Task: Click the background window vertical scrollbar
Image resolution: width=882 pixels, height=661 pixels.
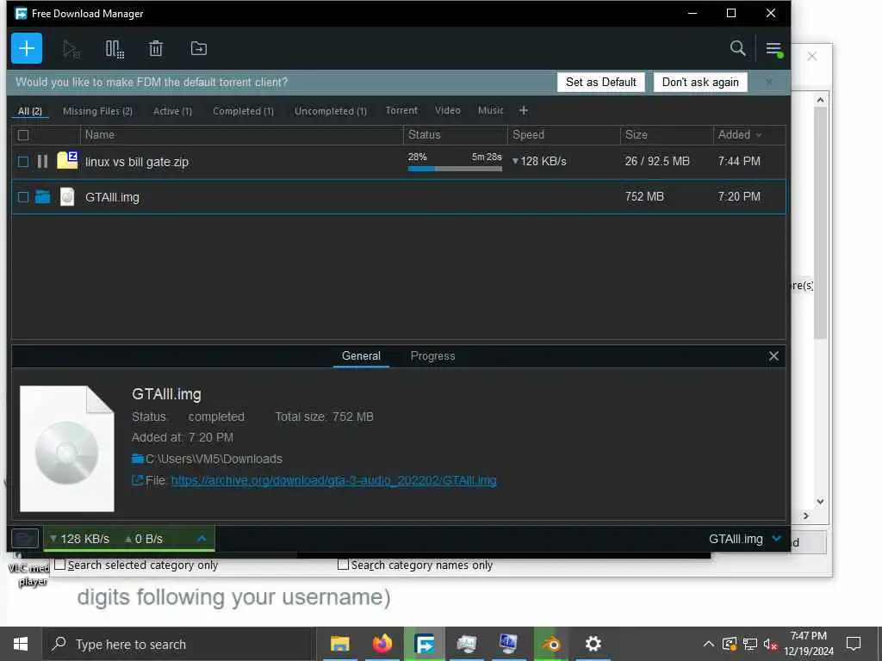Action: (x=820, y=223)
